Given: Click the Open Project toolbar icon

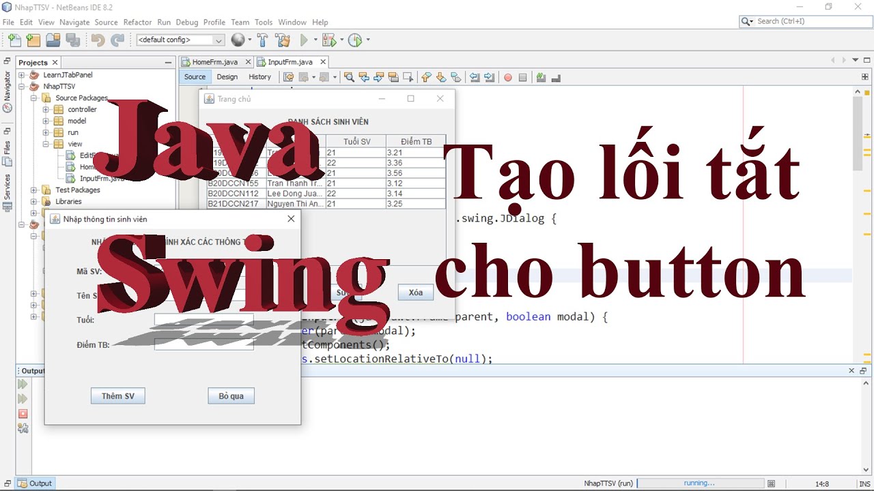Looking at the screenshot, I should click(x=53, y=40).
